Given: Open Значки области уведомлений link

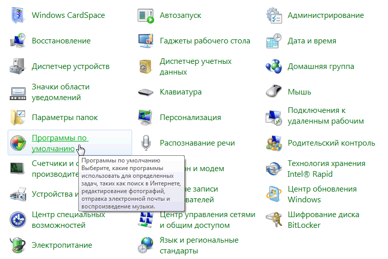Looking at the screenshot, I should click(60, 92).
